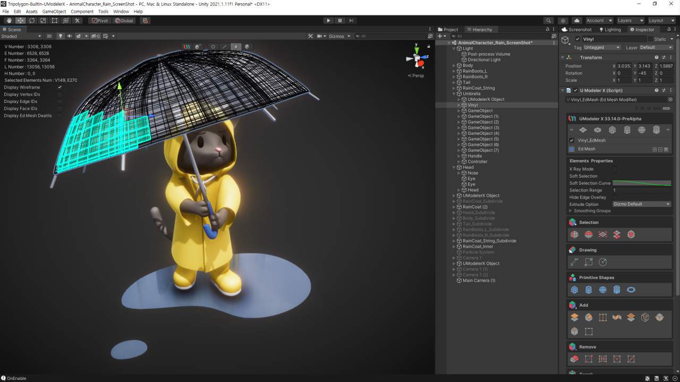Viewport: 680px width, 382px height.
Task: Switch to edge selection mode in scene overlay
Action: tap(224, 47)
